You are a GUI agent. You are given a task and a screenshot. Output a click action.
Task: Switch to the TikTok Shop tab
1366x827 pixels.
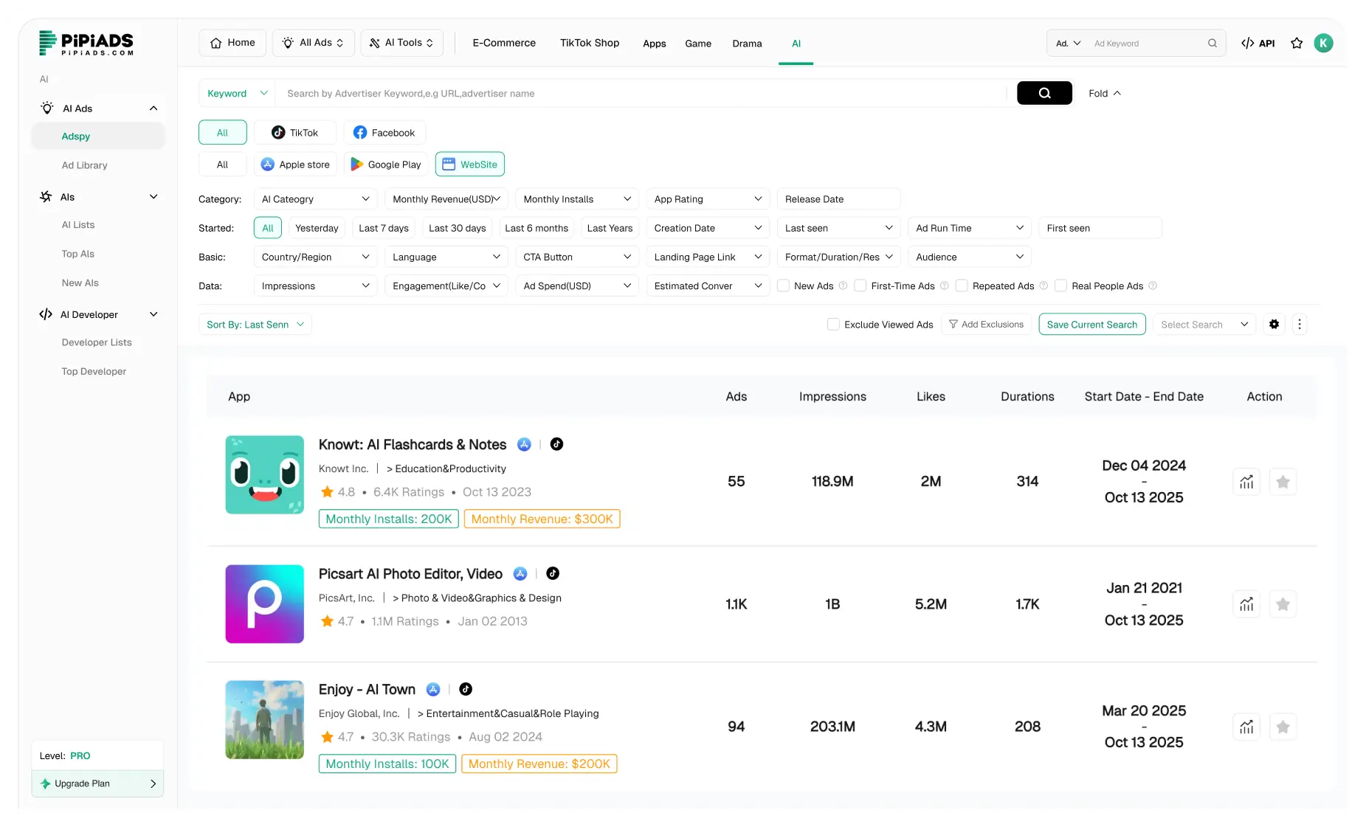[589, 43]
